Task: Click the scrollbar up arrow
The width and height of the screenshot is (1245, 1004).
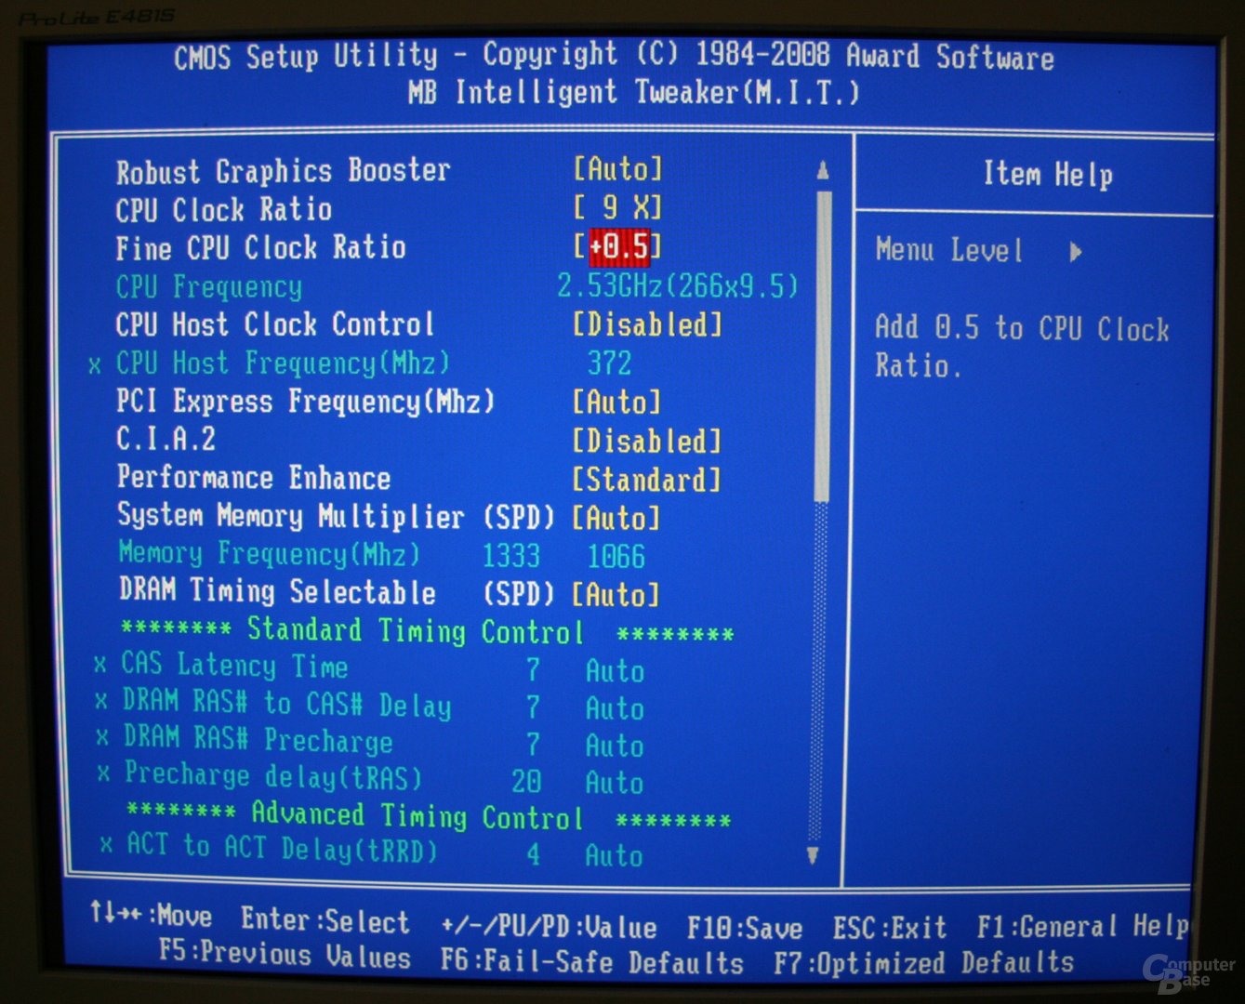Action: [x=822, y=170]
